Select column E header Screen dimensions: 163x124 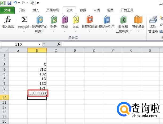pyautogui.click(x=94, y=51)
